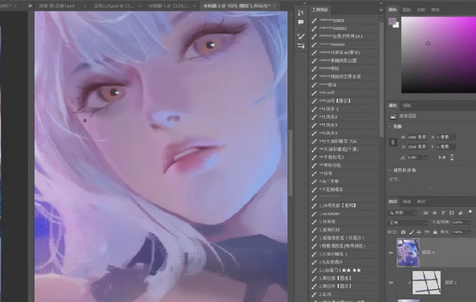Open the Comments panel icon
The height and width of the screenshot is (302, 476).
pos(300,23)
